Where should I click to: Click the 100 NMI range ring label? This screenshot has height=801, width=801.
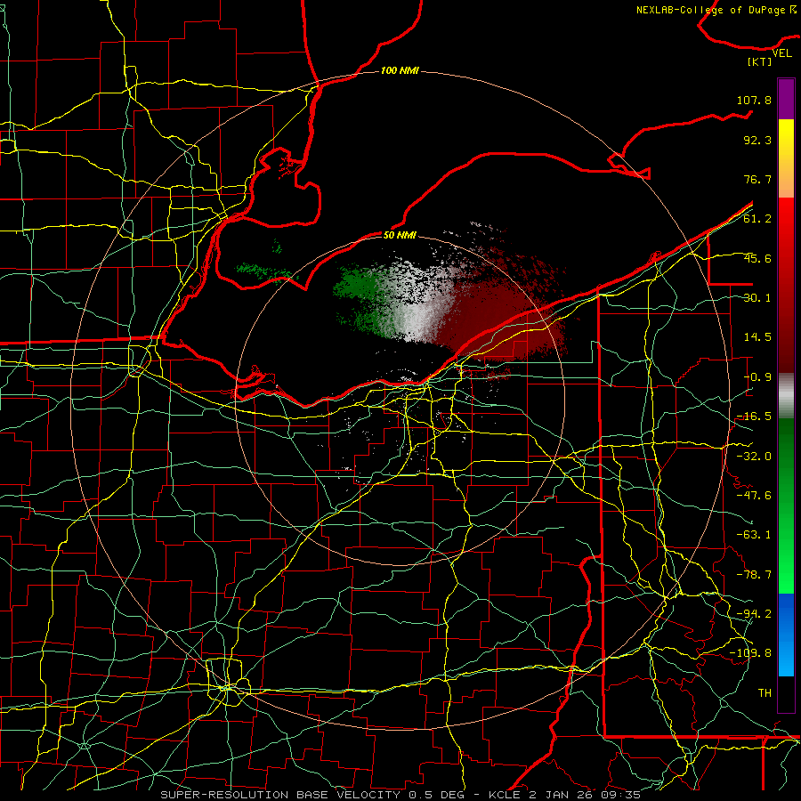[x=400, y=70]
